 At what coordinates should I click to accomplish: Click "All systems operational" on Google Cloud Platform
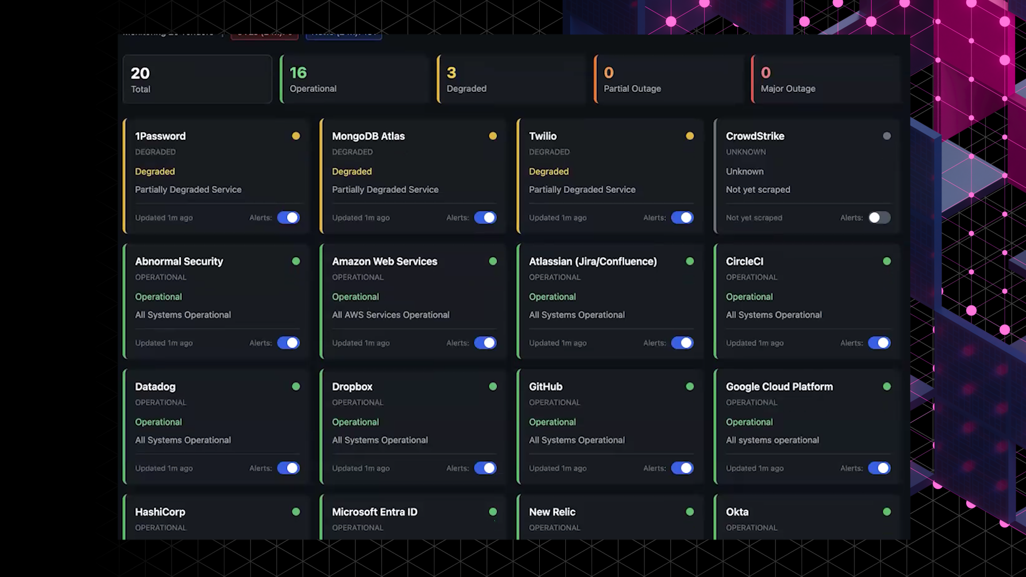coord(772,440)
